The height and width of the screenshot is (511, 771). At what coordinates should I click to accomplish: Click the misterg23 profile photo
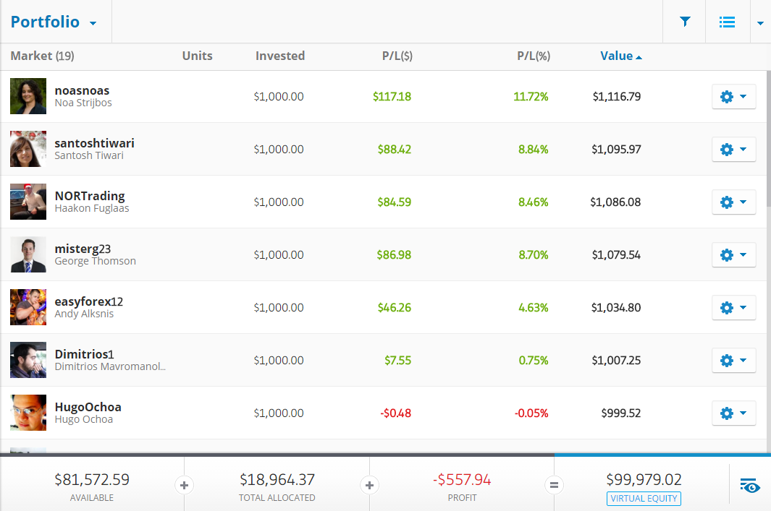pos(28,255)
